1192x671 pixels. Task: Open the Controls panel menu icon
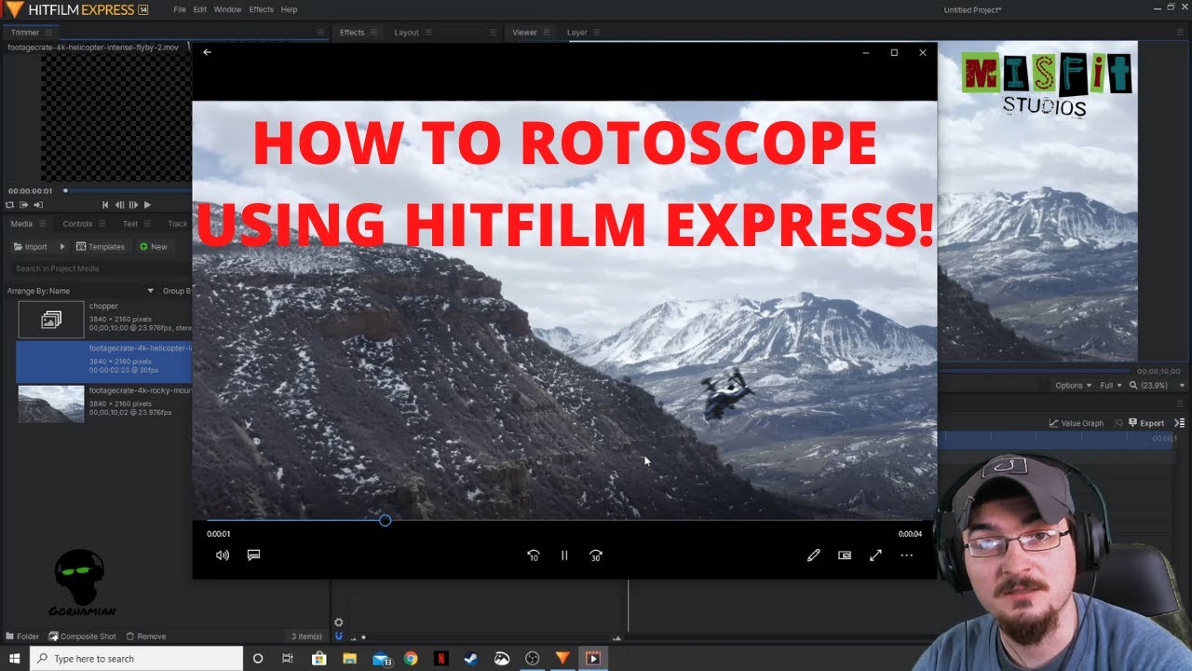point(102,224)
